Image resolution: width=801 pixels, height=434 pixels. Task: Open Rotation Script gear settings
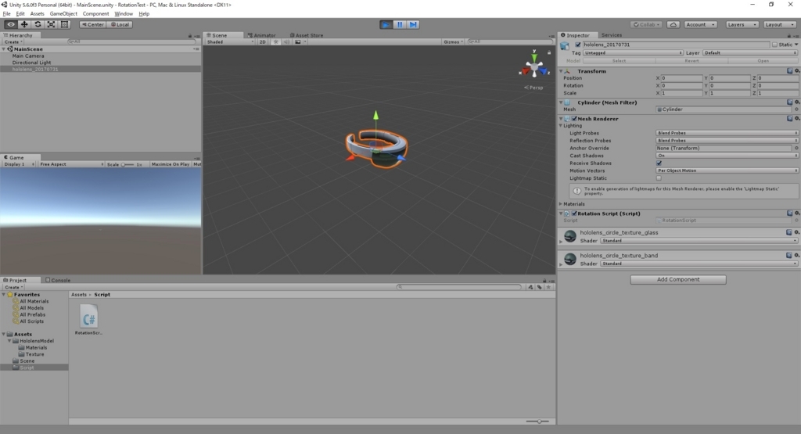[797, 213]
